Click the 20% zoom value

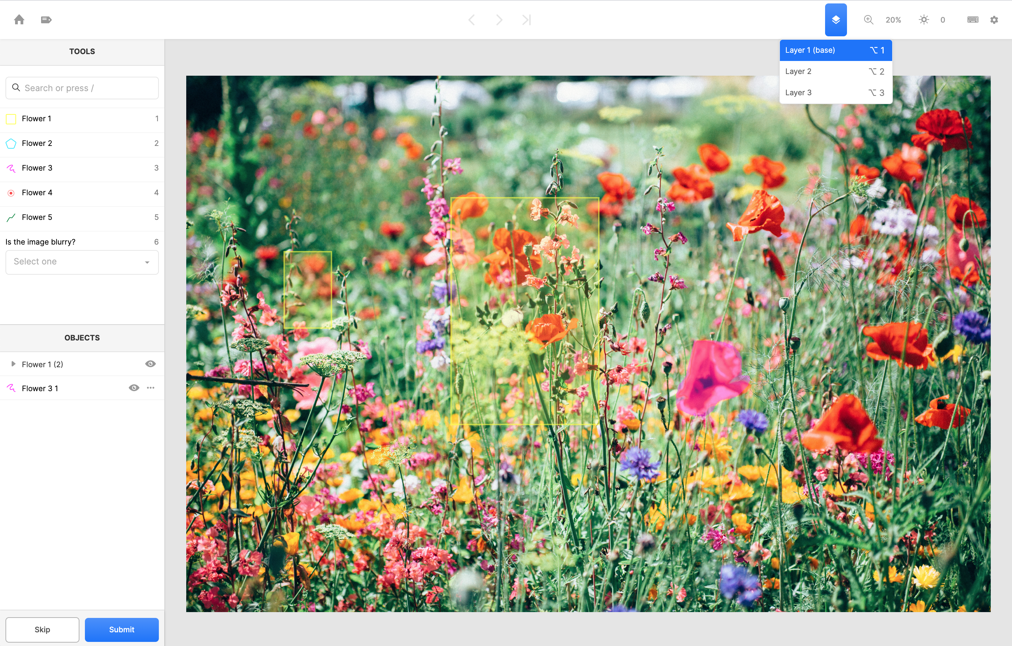[x=893, y=20]
